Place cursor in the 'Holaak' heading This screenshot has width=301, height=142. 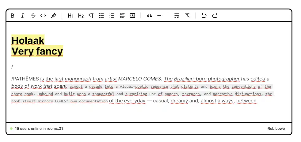coord(28,40)
